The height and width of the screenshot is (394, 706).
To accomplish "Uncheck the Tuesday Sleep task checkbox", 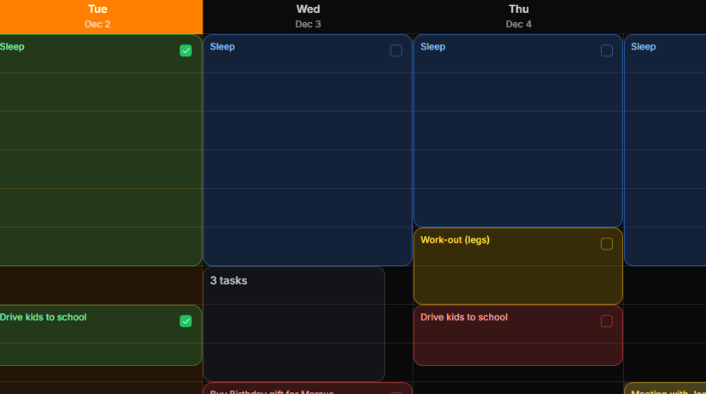I will [x=185, y=50].
